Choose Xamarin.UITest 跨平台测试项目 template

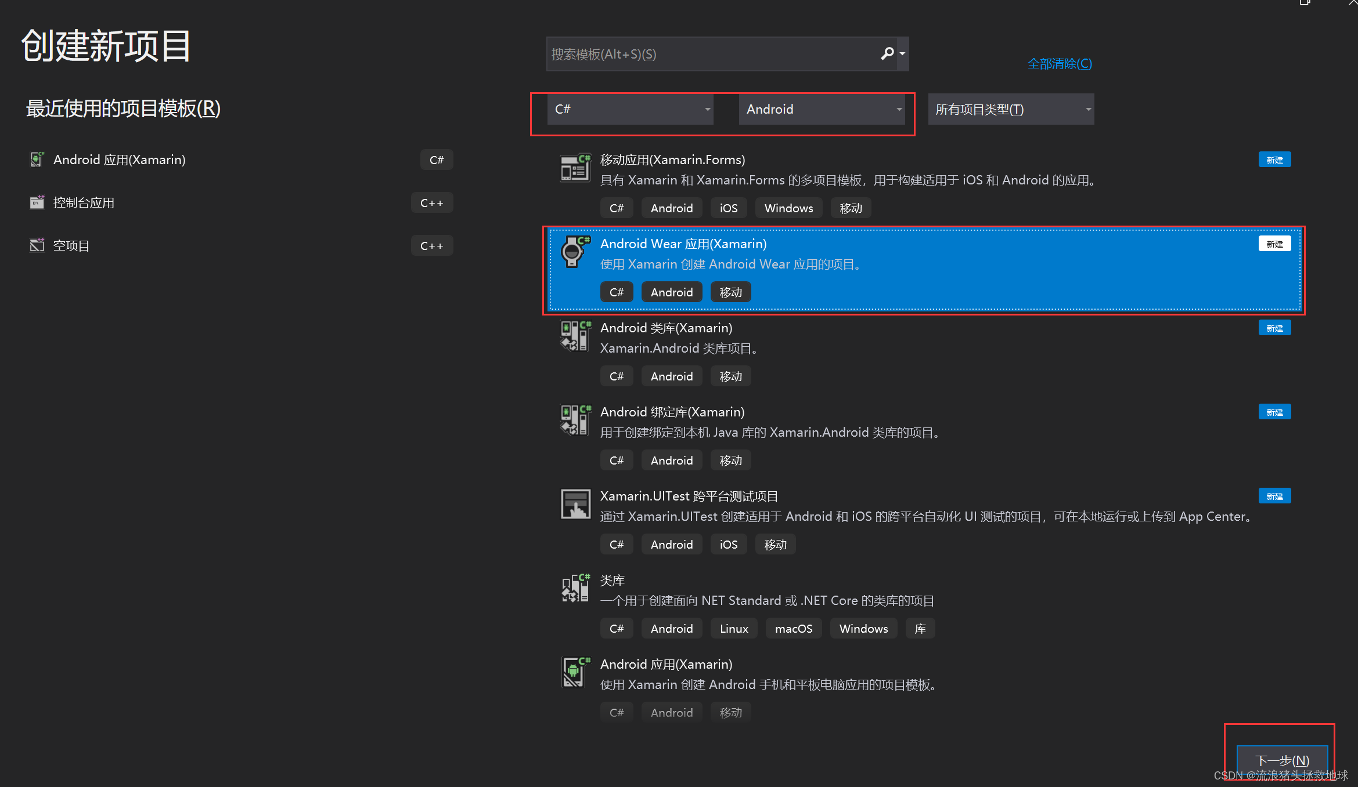689,496
